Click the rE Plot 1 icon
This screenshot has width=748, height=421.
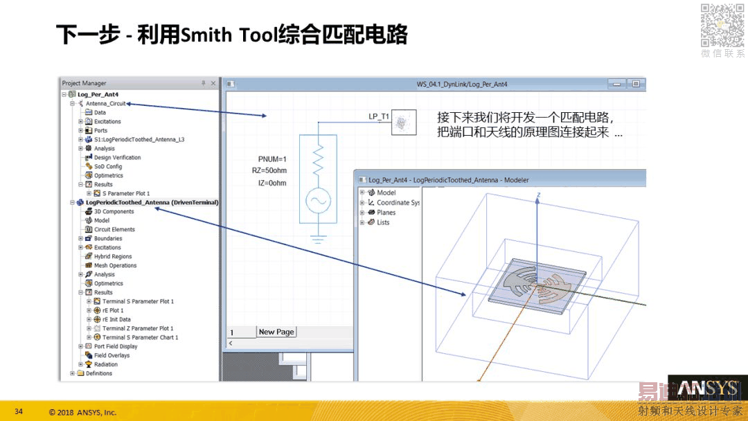point(97,310)
